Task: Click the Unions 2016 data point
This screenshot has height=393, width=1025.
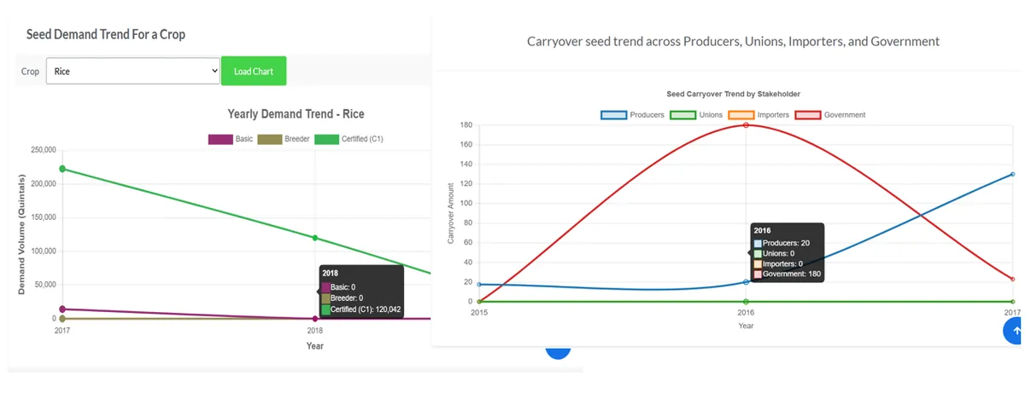Action: 746,302
